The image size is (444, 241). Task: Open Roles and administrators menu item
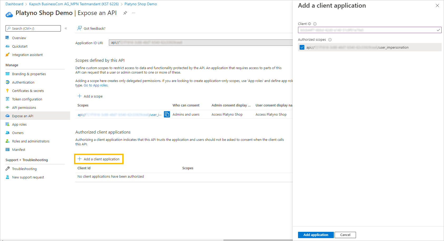pos(31,141)
